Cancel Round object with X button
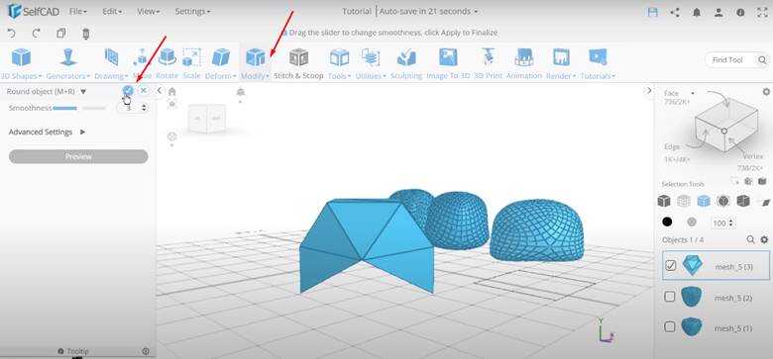The height and width of the screenshot is (359, 773). coord(143,90)
